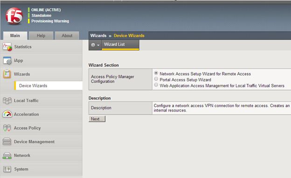The image size is (291, 178).
Task: Switch to the About tab
Action: (x=67, y=36)
